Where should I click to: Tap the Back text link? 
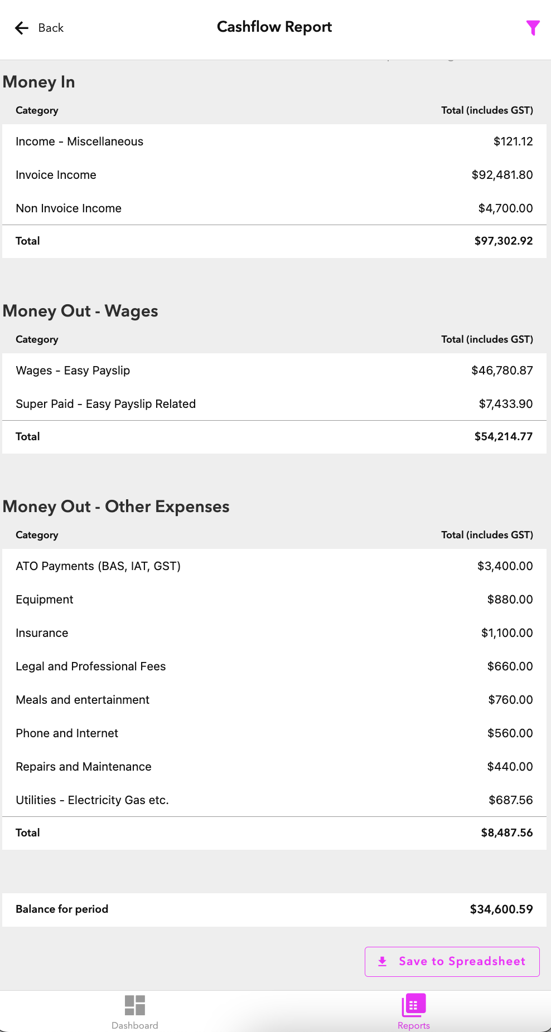(x=51, y=28)
